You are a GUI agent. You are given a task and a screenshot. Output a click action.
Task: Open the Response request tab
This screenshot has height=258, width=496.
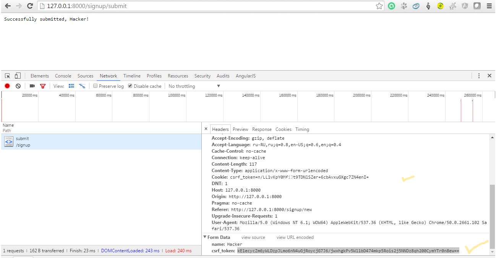coord(262,129)
